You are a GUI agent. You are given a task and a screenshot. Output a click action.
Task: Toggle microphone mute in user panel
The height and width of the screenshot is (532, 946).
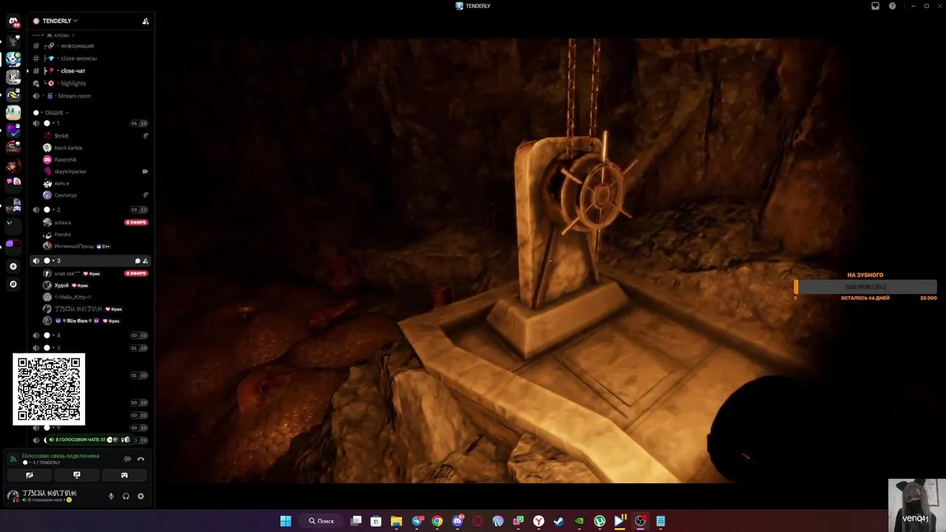pos(112,496)
